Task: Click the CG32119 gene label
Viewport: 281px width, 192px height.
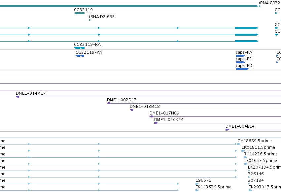Action: [83, 10]
